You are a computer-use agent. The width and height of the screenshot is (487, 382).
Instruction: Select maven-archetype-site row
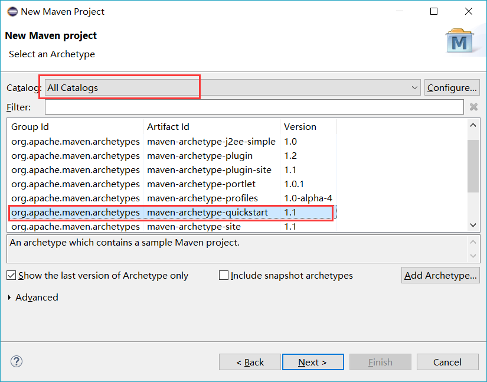click(172, 226)
